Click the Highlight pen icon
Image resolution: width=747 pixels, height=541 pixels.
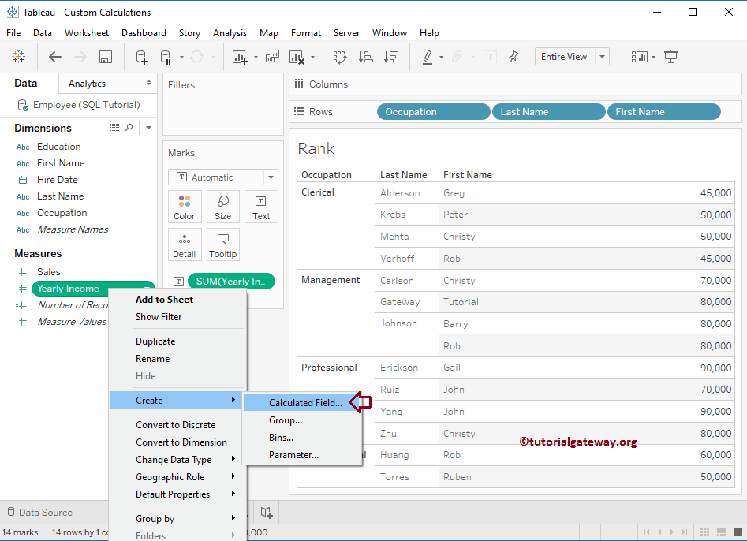(x=427, y=56)
